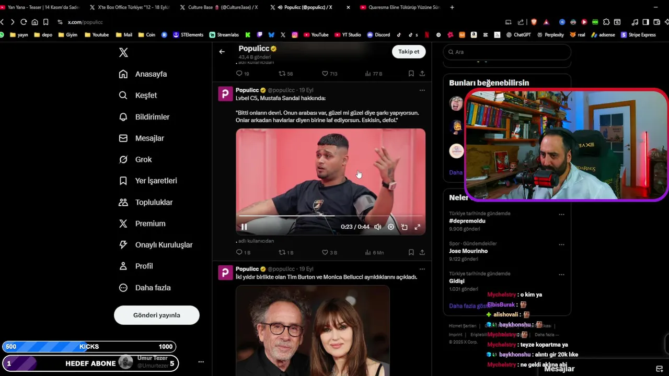The image size is (669, 376).
Task: Switch to Culture Base browser tab
Action: (x=218, y=7)
